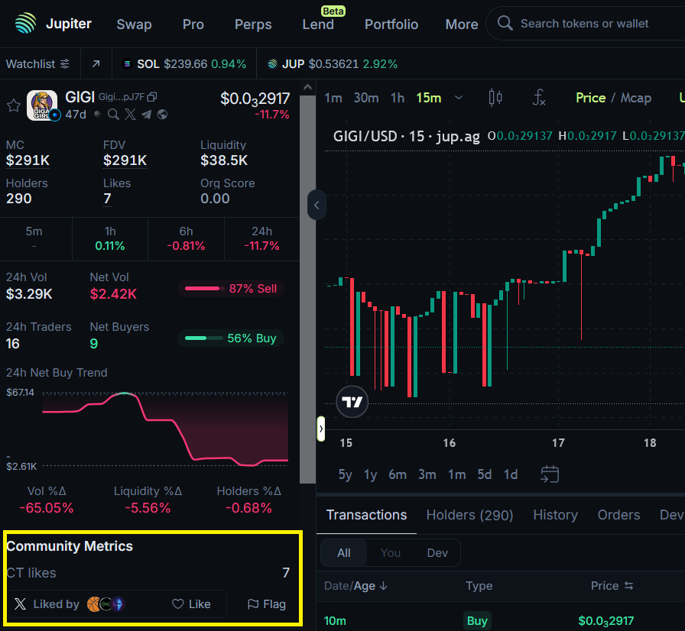Open the Lend Beta page

pos(318,24)
